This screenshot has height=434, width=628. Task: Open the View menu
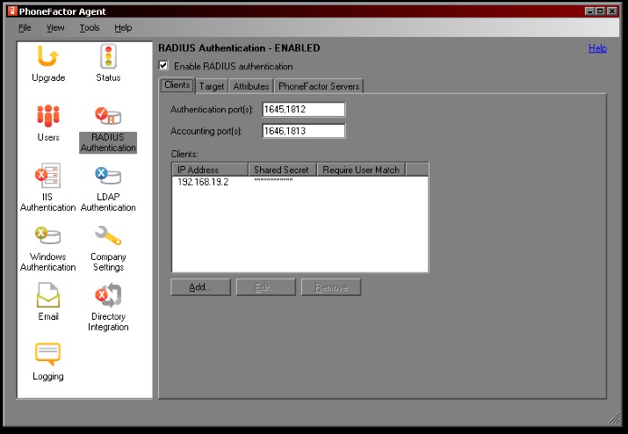[x=55, y=27]
